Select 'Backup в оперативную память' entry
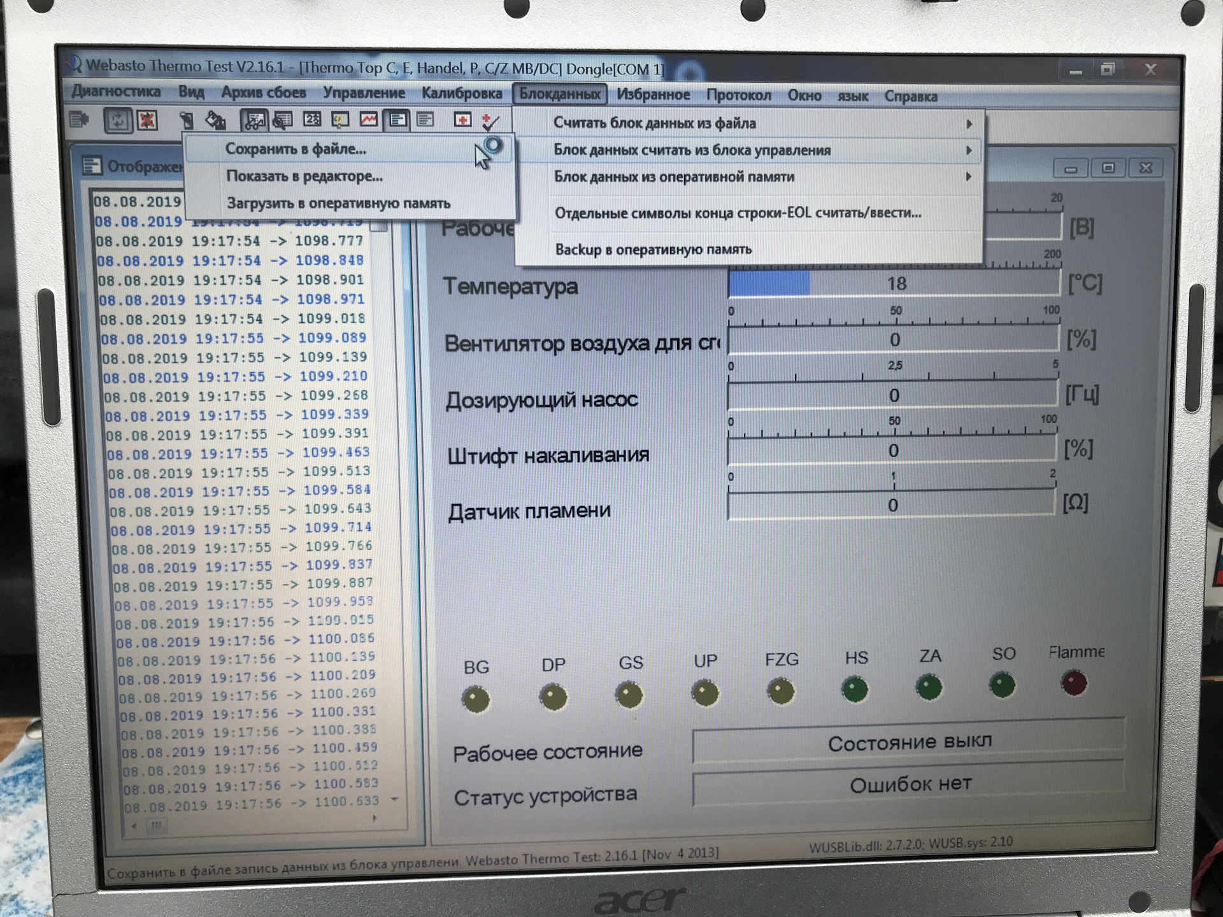The height and width of the screenshot is (917, 1223). (x=750, y=249)
